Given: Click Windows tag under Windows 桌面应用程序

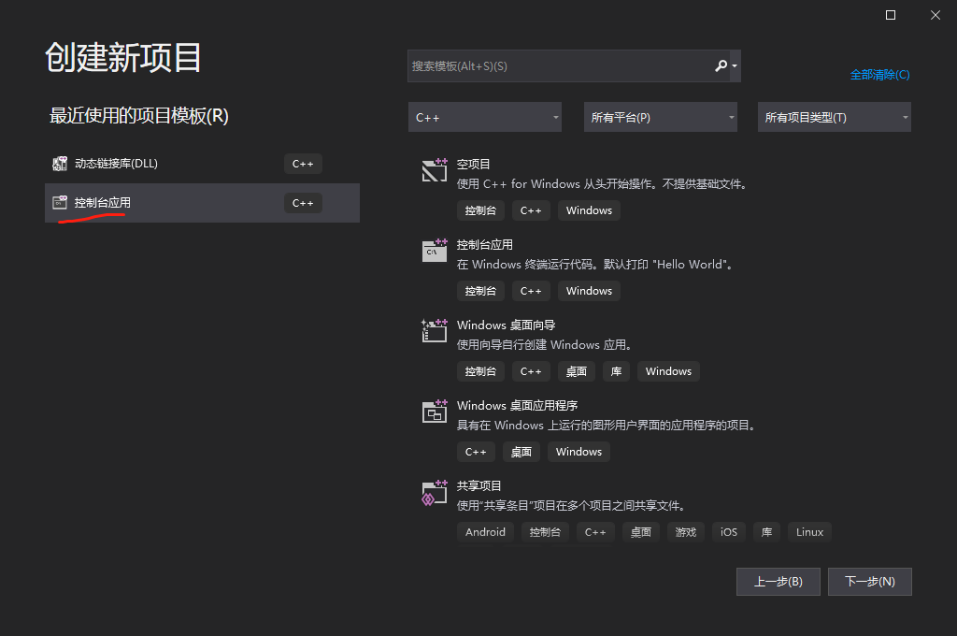Looking at the screenshot, I should 578,452.
